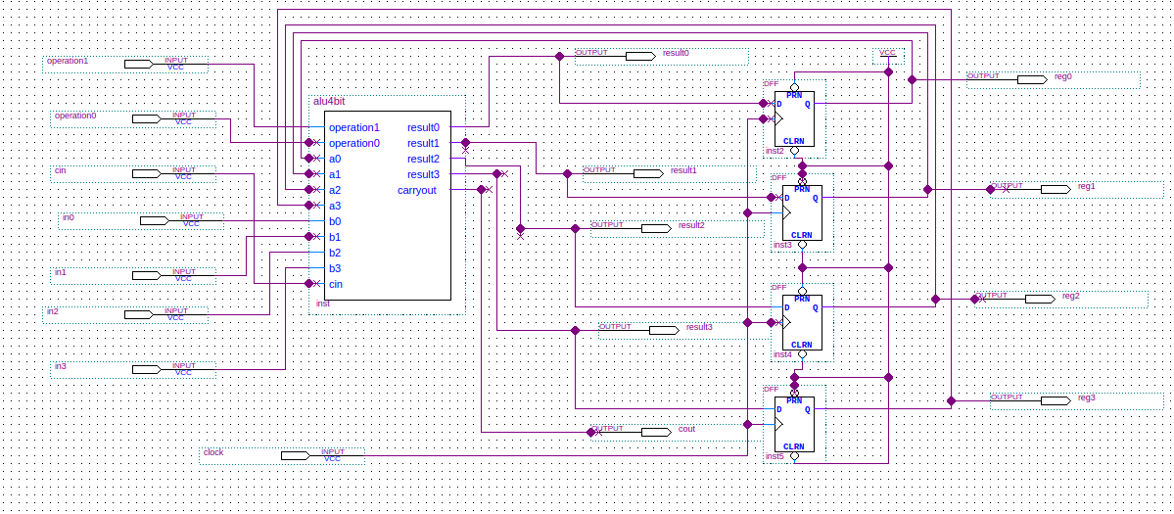Click the 'inst2' instance label
The image size is (1174, 514).
pos(775,151)
